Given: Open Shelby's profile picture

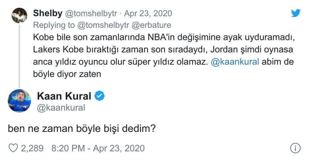Looking at the screenshot, I should pyautogui.click(x=19, y=15).
